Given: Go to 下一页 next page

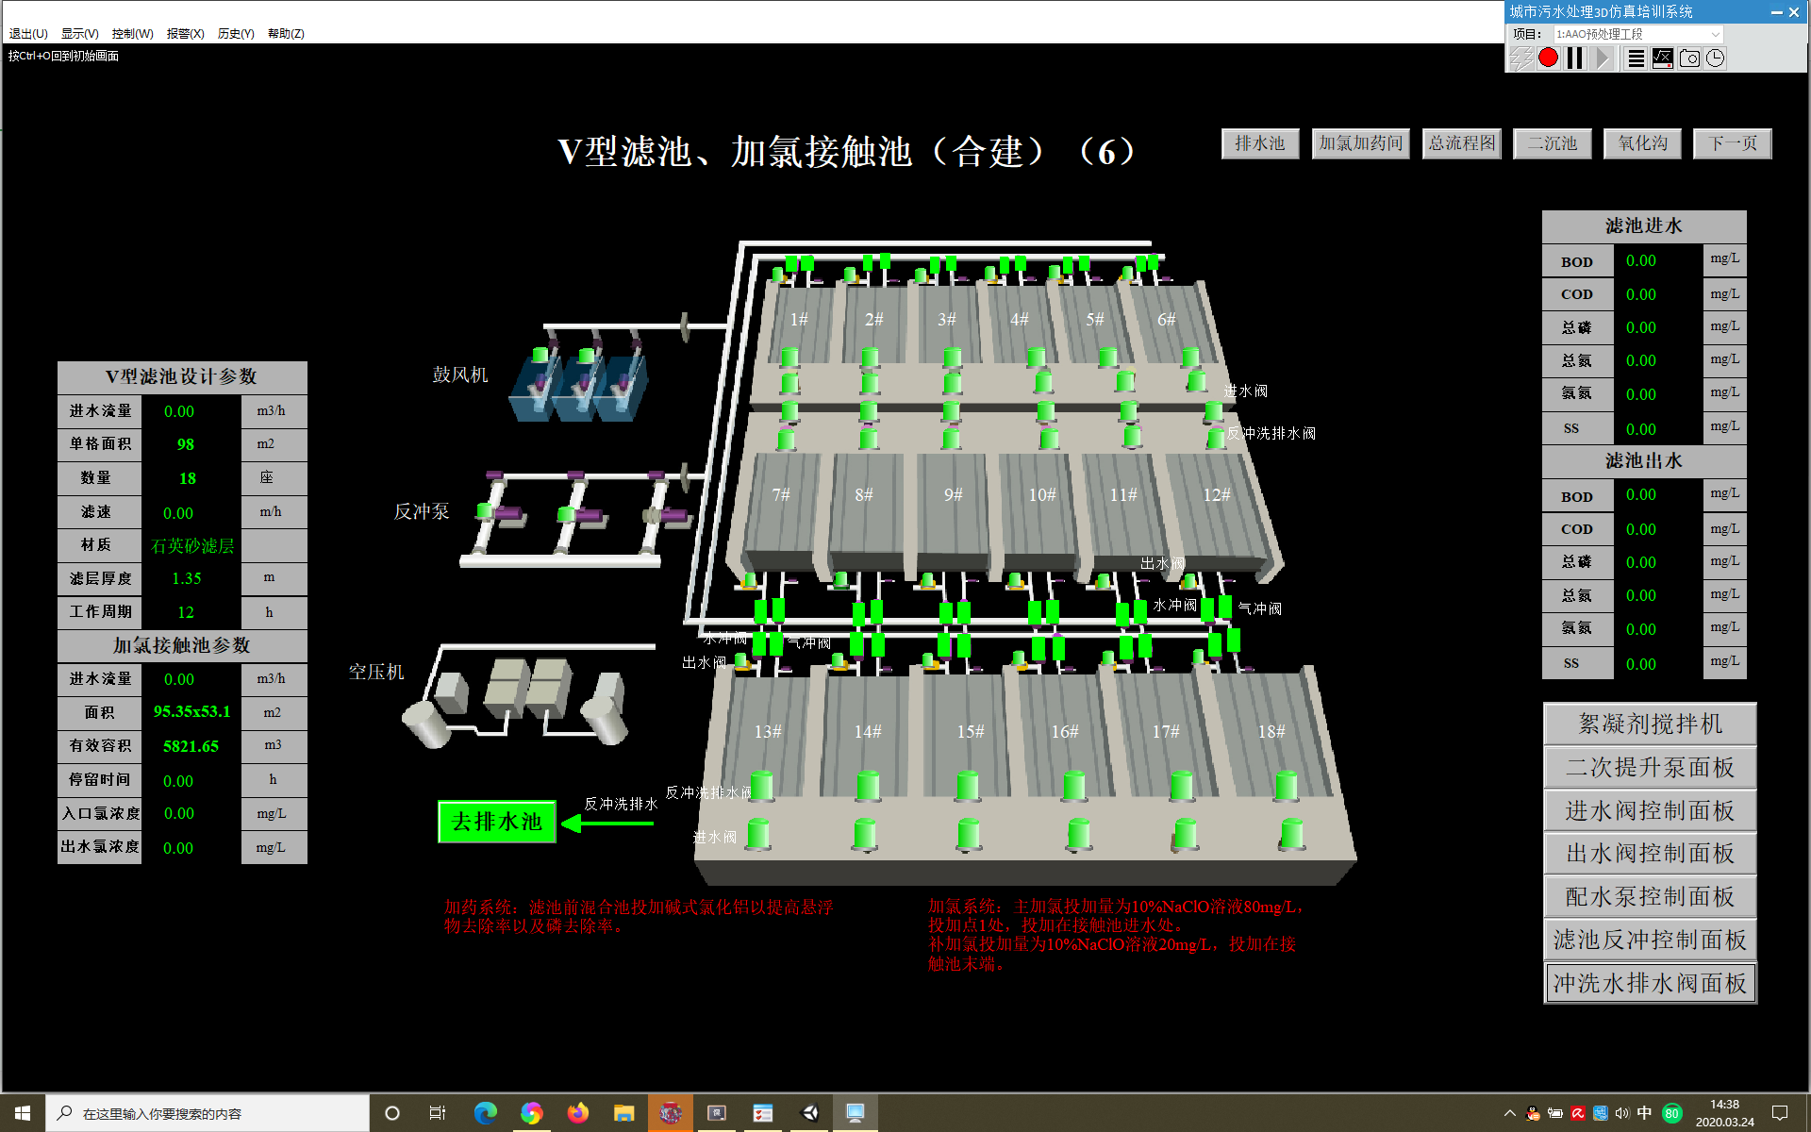Looking at the screenshot, I should coord(1732,143).
